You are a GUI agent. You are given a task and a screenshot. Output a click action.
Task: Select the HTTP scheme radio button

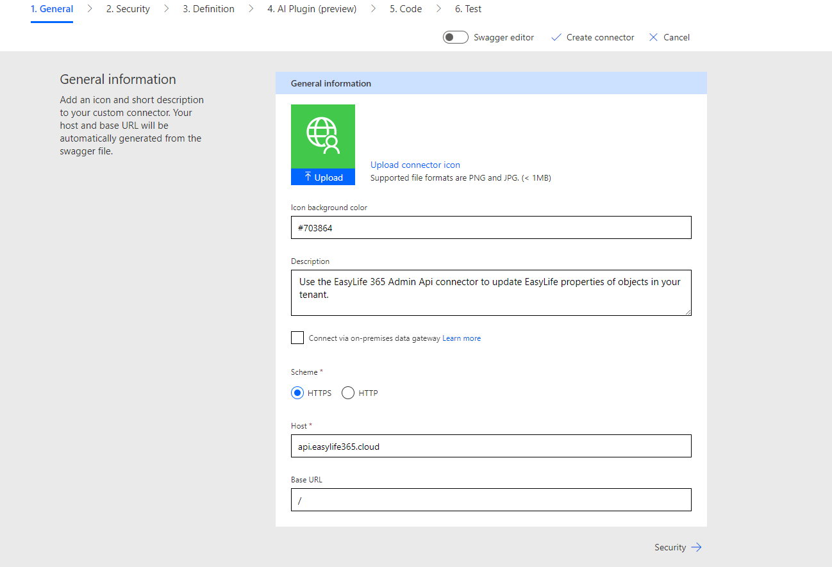[x=347, y=392]
